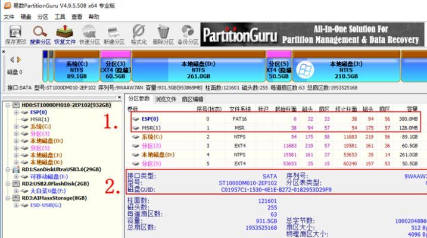This screenshot has height=238, width=427.
Task: Select 大白菜U盘(F:) in the disk tree
Action: pos(48,191)
